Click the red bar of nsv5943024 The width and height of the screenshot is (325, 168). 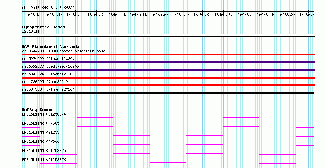[168, 78]
